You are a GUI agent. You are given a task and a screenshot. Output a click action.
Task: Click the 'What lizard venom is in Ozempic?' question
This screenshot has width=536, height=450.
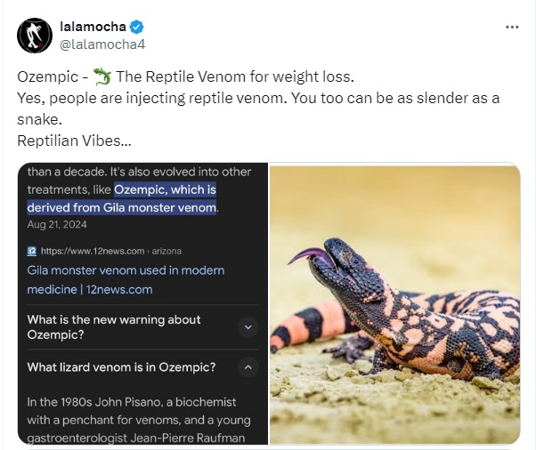click(121, 367)
